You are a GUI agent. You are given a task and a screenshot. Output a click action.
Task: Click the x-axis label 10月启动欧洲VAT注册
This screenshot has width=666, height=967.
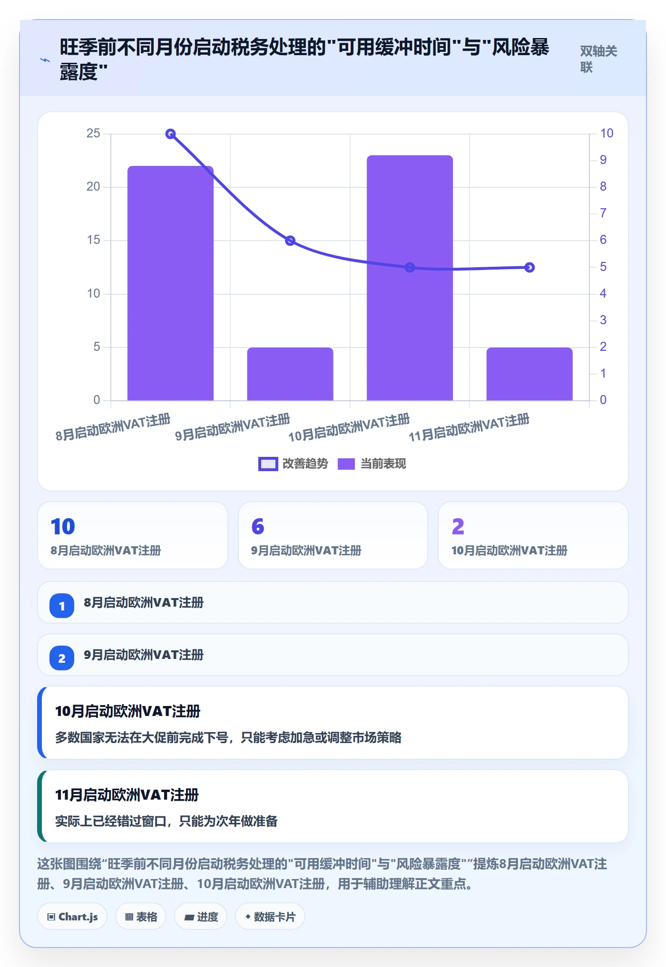click(349, 427)
